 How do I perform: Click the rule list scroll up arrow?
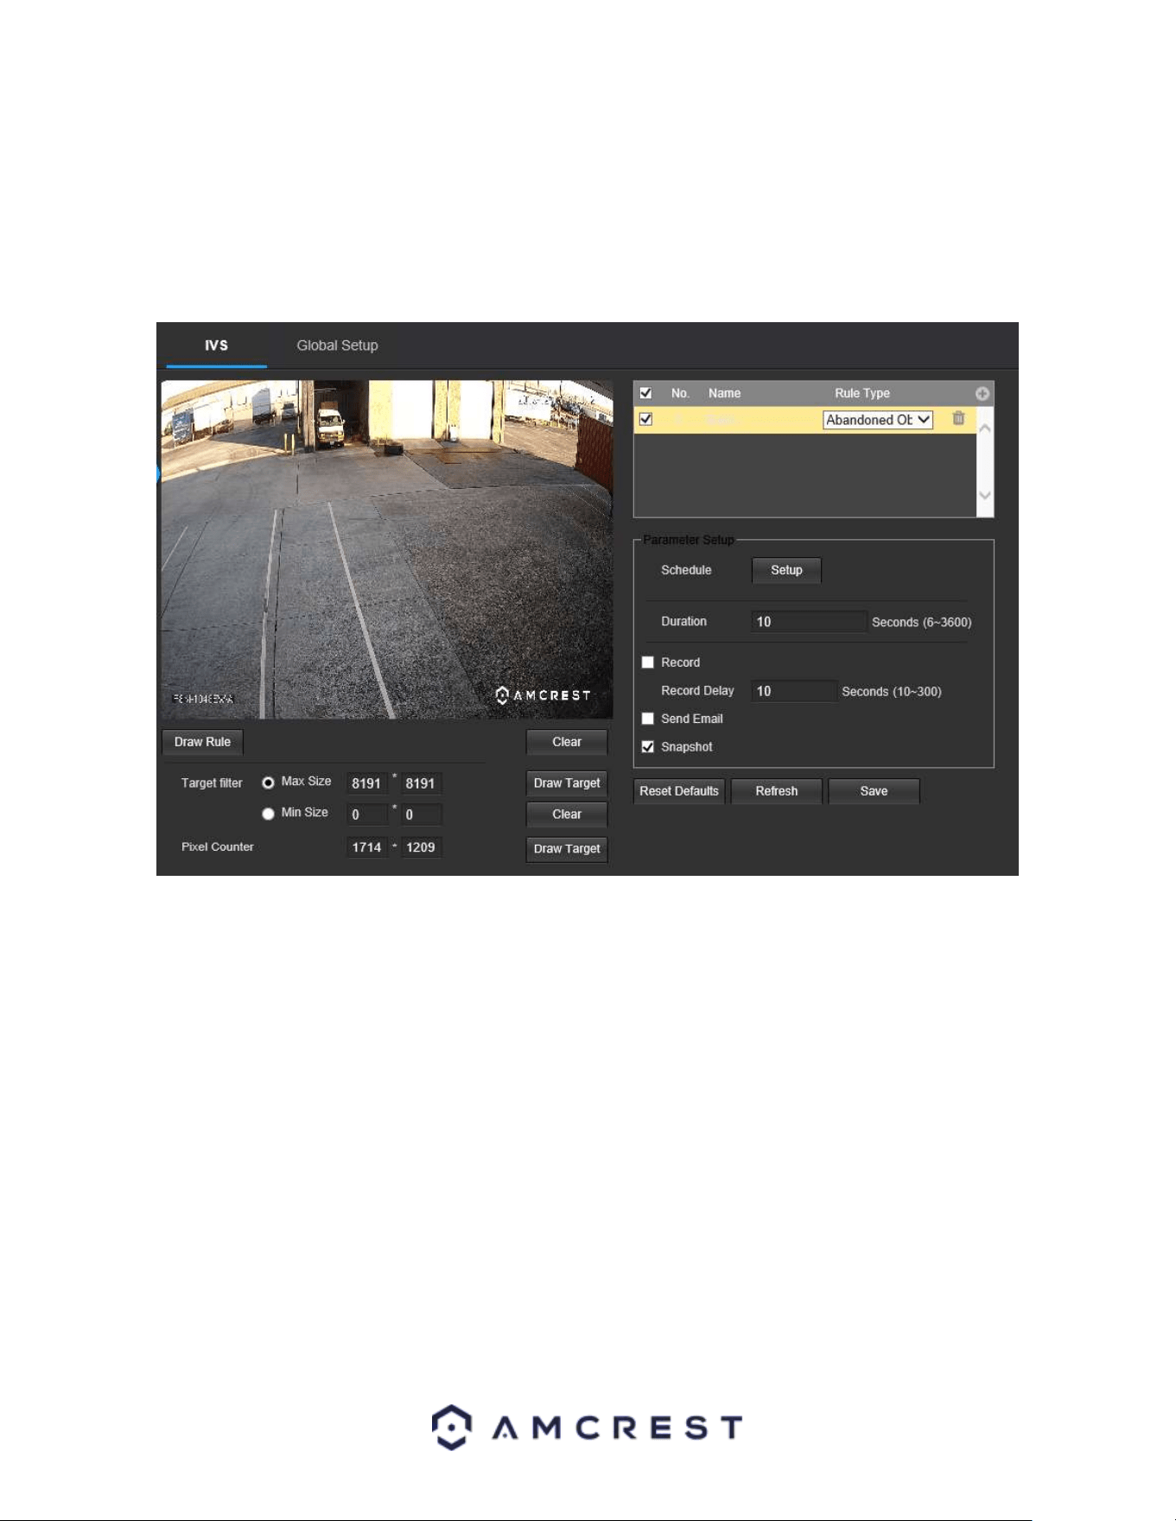(x=985, y=428)
